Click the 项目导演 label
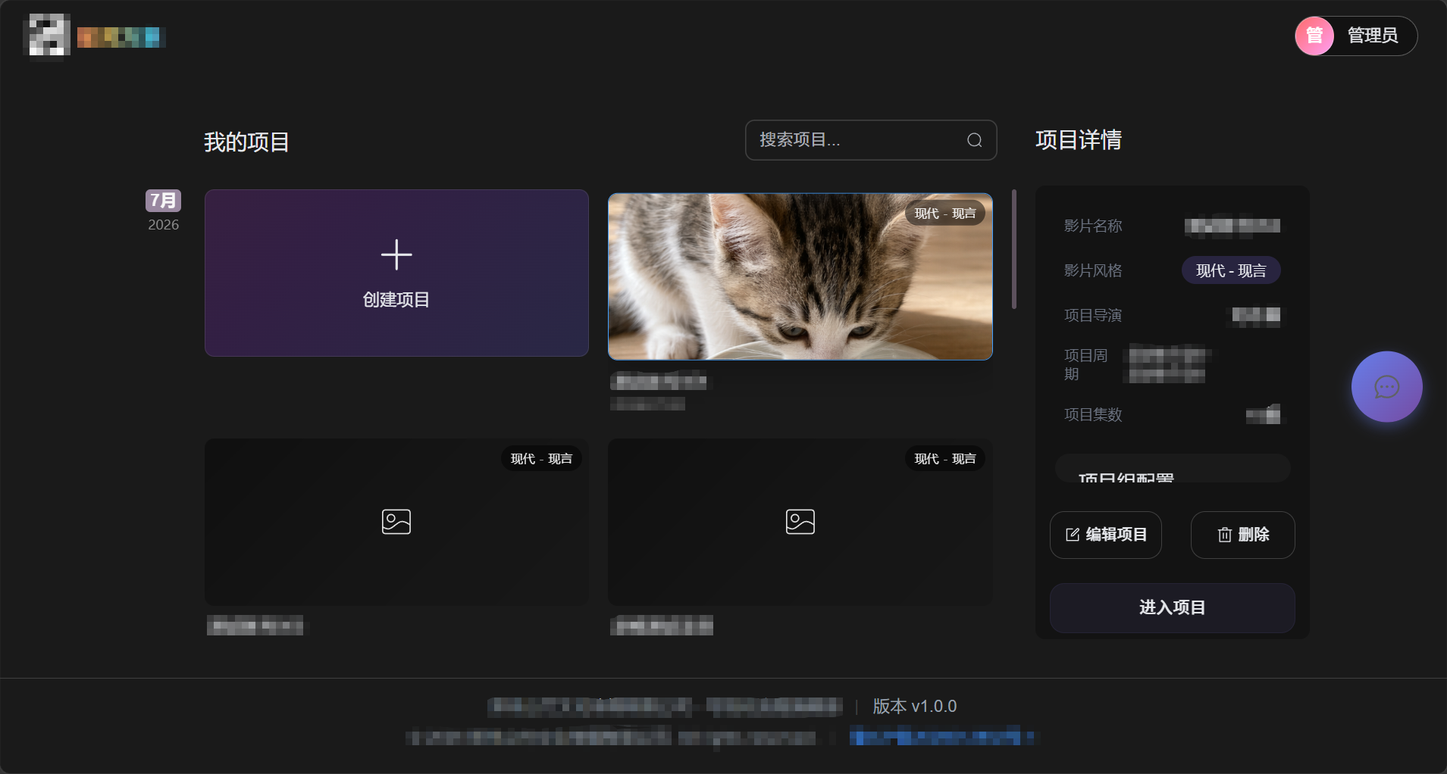Screen dimensions: 1447x774 pyautogui.click(x=1092, y=315)
